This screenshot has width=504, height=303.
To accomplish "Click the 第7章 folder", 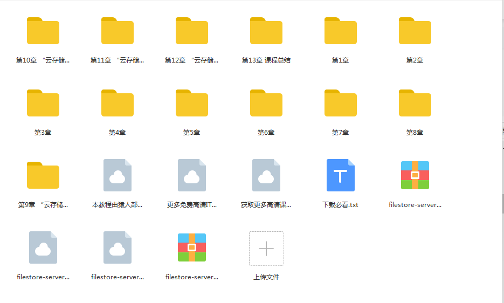I will click(341, 104).
